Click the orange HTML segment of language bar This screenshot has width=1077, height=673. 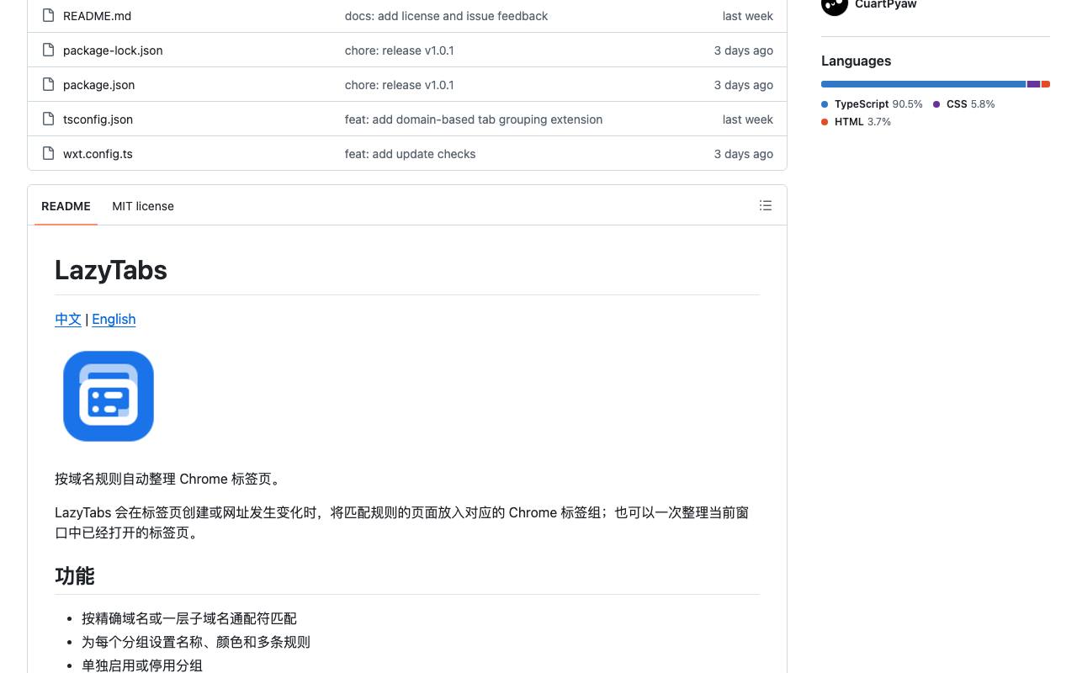pos(1046,84)
